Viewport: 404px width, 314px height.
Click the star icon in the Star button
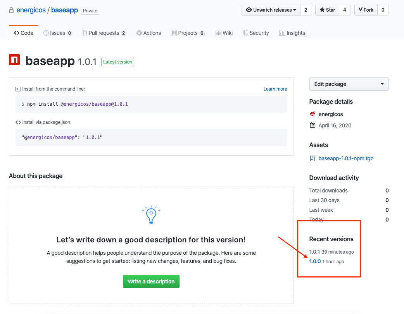[322, 10]
